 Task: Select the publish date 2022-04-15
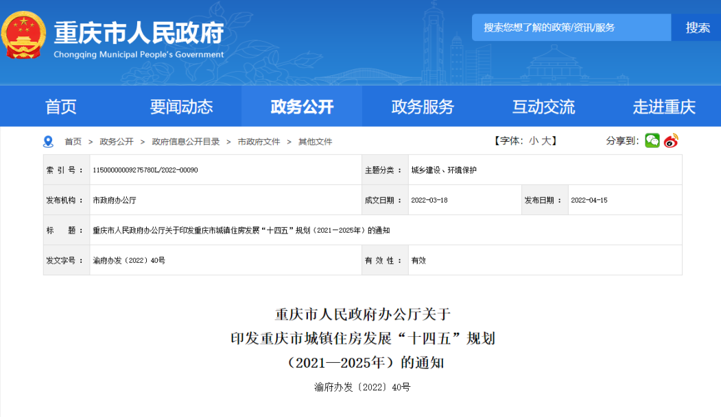pyautogui.click(x=589, y=201)
